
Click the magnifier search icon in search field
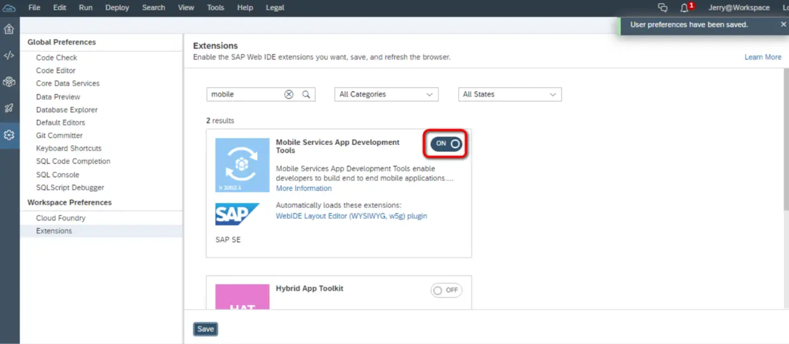306,94
